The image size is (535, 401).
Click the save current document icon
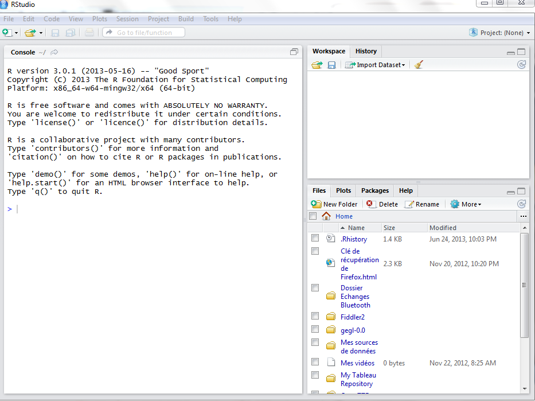[55, 33]
